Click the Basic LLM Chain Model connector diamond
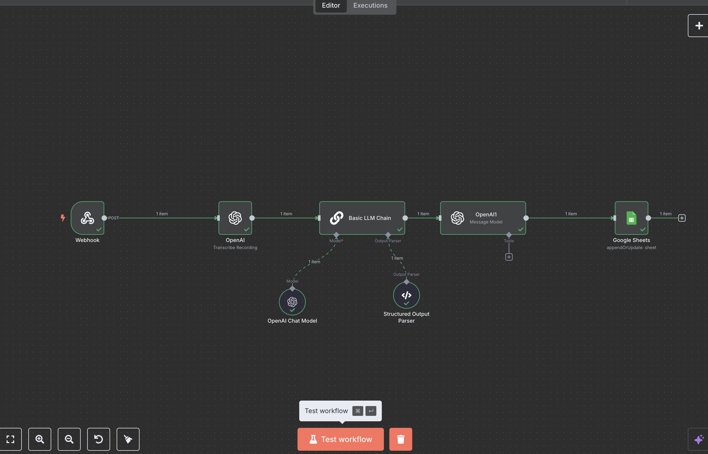 point(336,235)
